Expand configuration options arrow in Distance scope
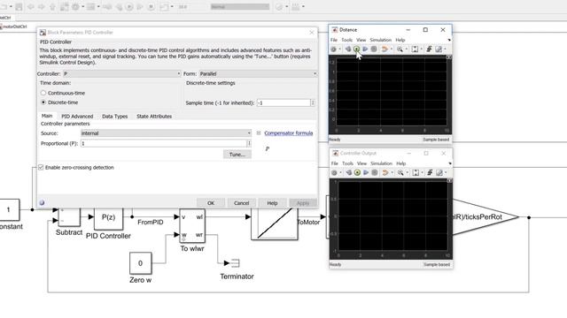 [x=339, y=49]
